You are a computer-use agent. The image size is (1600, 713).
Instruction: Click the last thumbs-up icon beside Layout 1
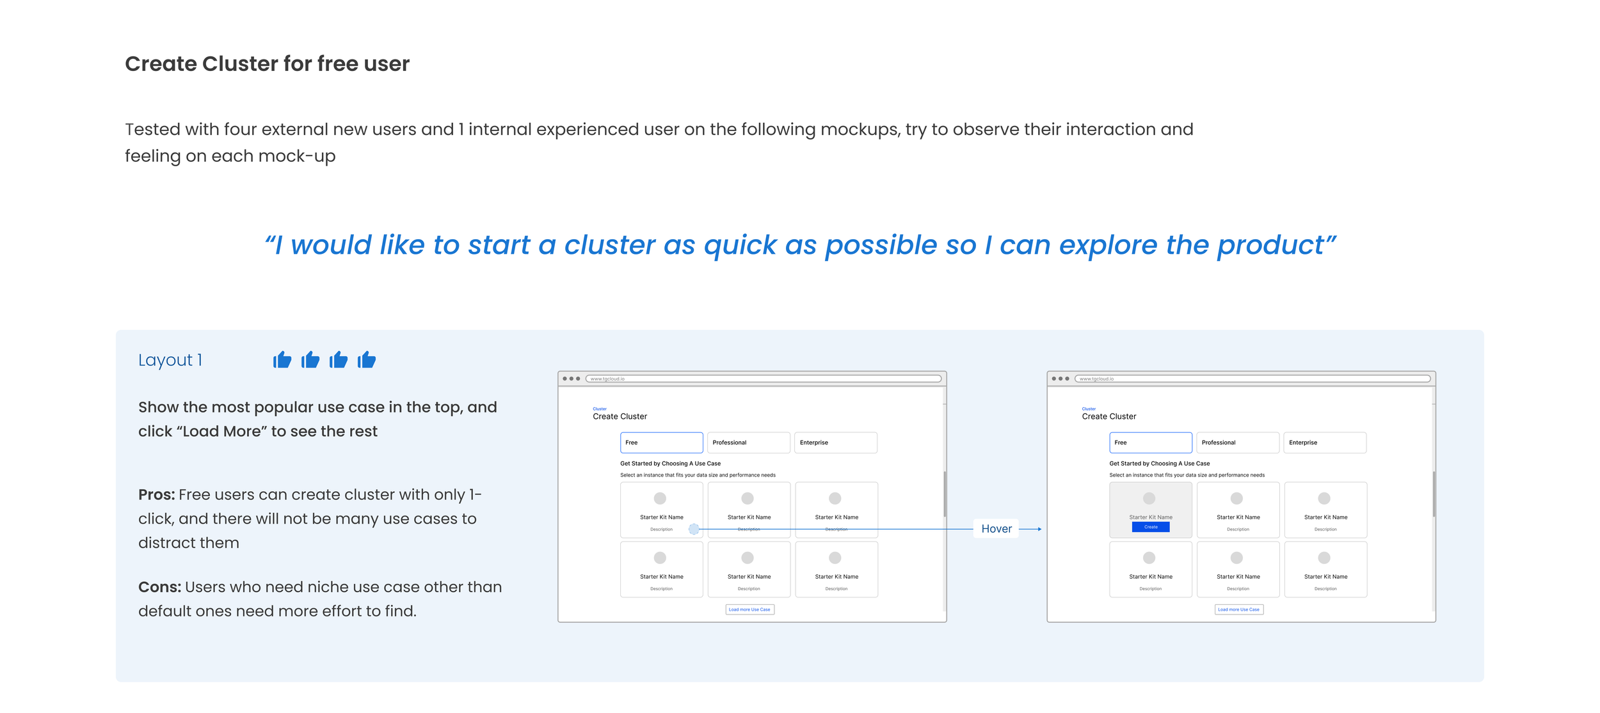367,360
